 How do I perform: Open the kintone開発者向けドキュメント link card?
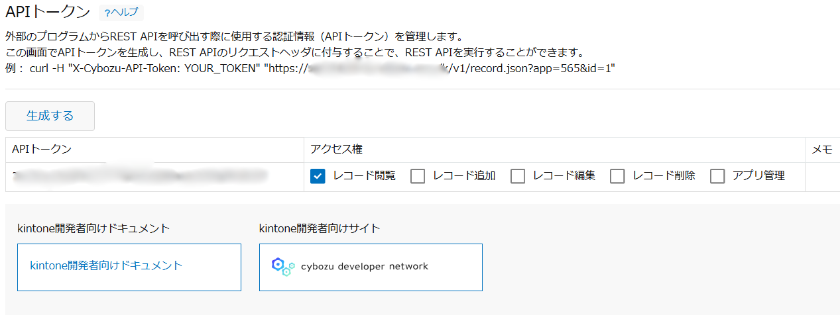pos(129,267)
